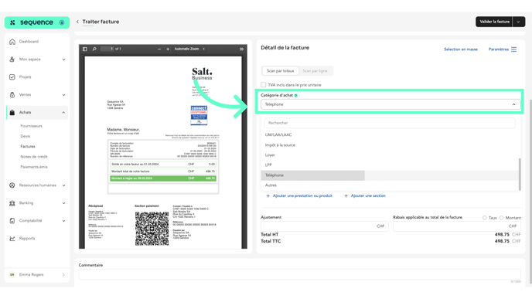Zoom in the PDF with plus
532x299 pixels.
point(168,49)
